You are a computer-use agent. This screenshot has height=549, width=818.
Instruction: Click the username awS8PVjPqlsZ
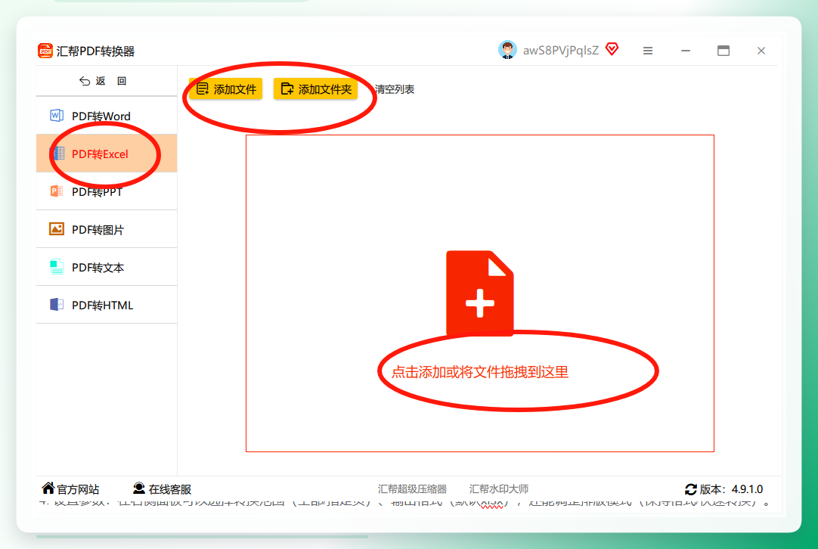[561, 50]
